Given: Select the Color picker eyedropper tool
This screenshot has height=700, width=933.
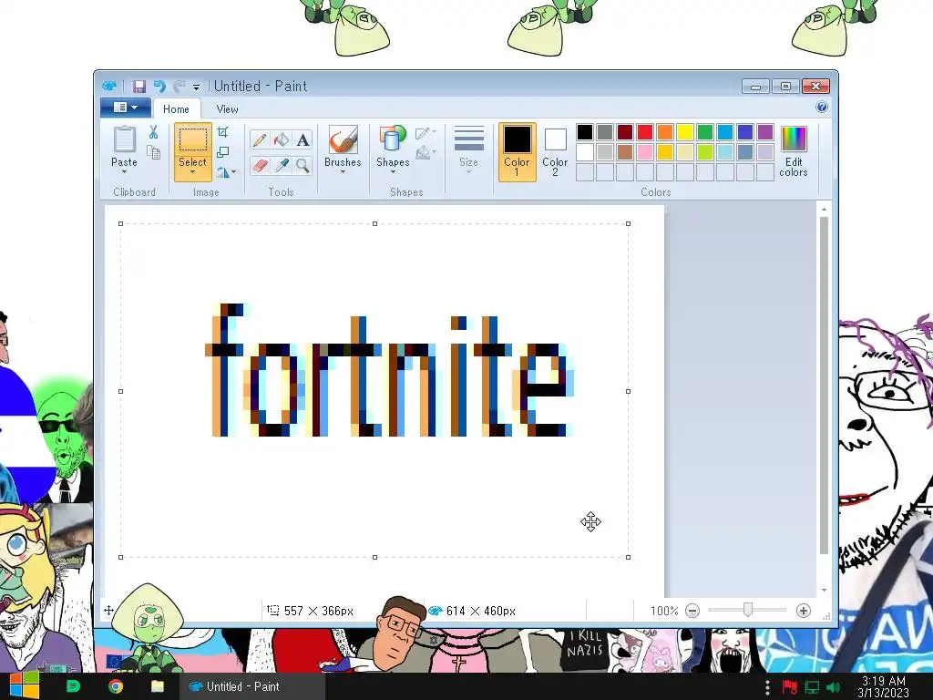Looking at the screenshot, I should click(281, 165).
